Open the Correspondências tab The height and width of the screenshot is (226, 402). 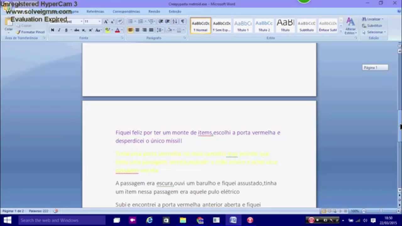(126, 12)
